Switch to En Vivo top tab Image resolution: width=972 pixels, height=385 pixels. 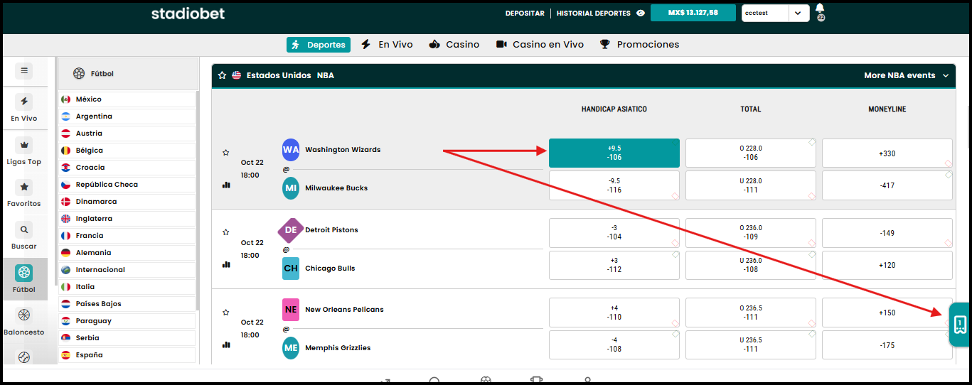[388, 44]
